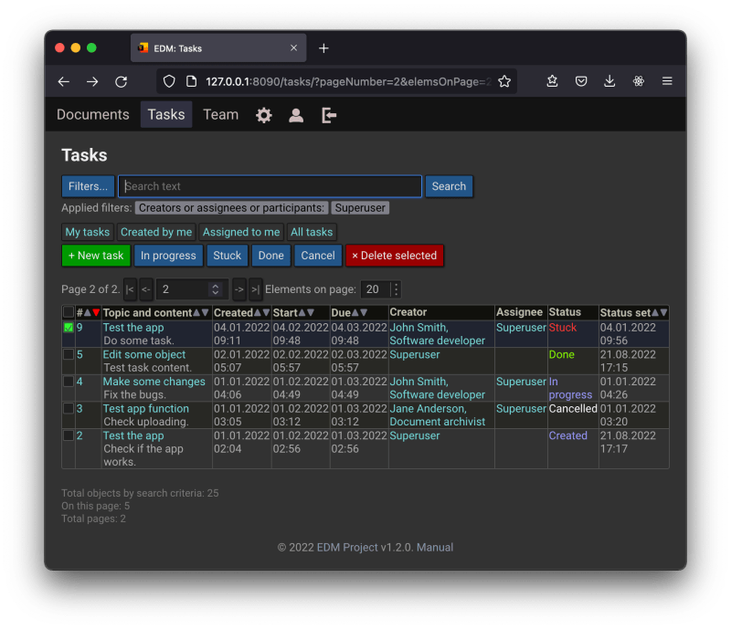Image resolution: width=731 pixels, height=629 pixels.
Task: Switch to the Team section
Action: [220, 115]
